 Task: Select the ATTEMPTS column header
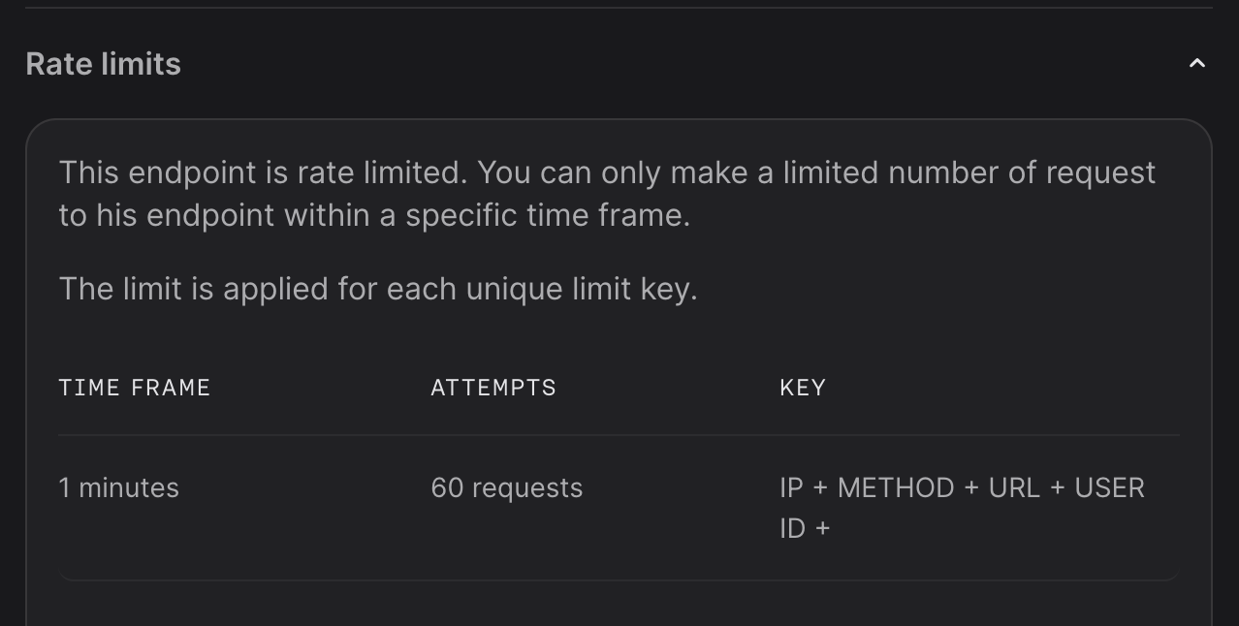pyautogui.click(x=493, y=388)
